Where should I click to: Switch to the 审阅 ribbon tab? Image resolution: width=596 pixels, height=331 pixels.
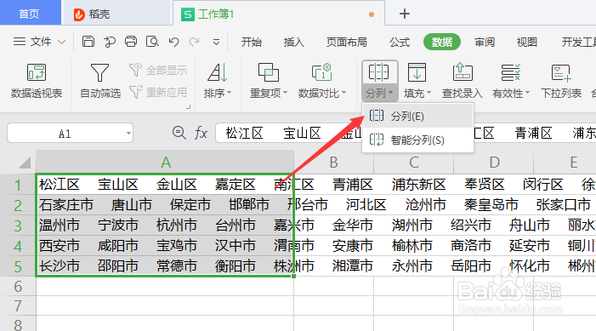click(x=485, y=42)
